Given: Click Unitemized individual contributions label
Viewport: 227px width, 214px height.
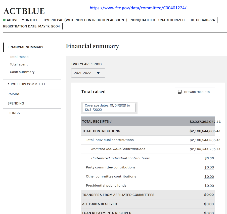Looking at the screenshot, I should click(120, 158).
